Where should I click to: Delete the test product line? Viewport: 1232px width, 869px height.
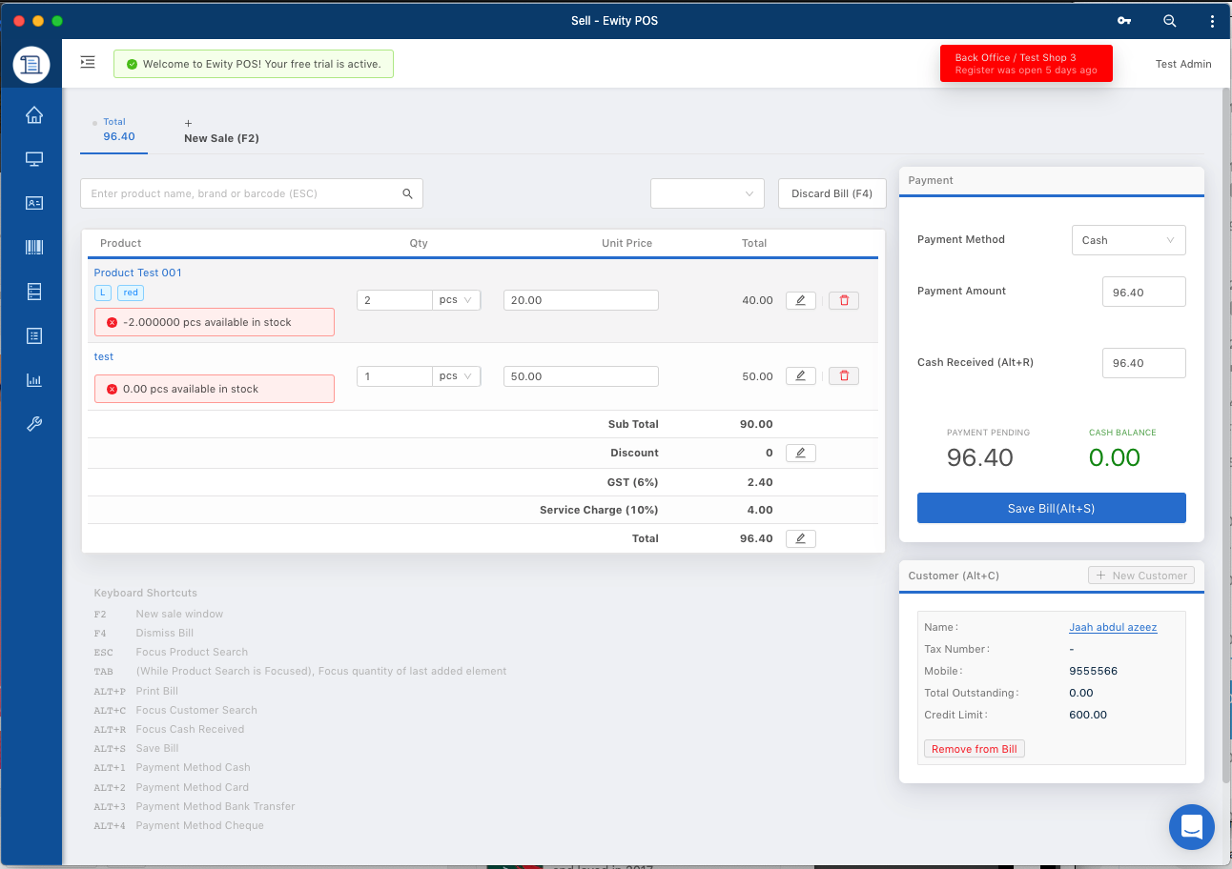pos(844,376)
